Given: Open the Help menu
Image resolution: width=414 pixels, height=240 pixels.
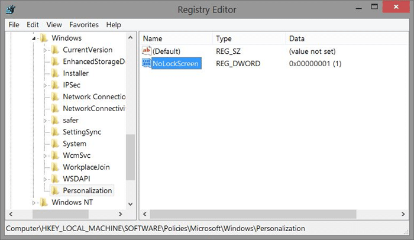Looking at the screenshot, I should pyautogui.click(x=114, y=25).
